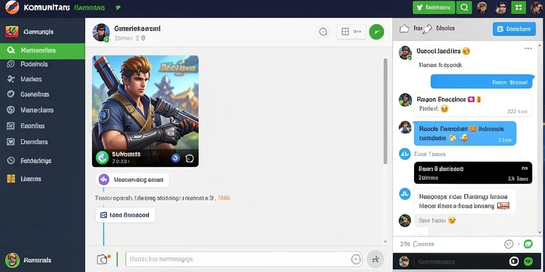545x272 pixels.
Task: Open the first sidebar item with the colorful icon
Action: [43, 32]
